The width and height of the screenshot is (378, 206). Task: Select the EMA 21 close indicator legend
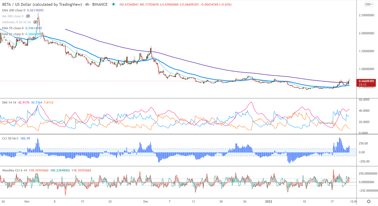13,34
